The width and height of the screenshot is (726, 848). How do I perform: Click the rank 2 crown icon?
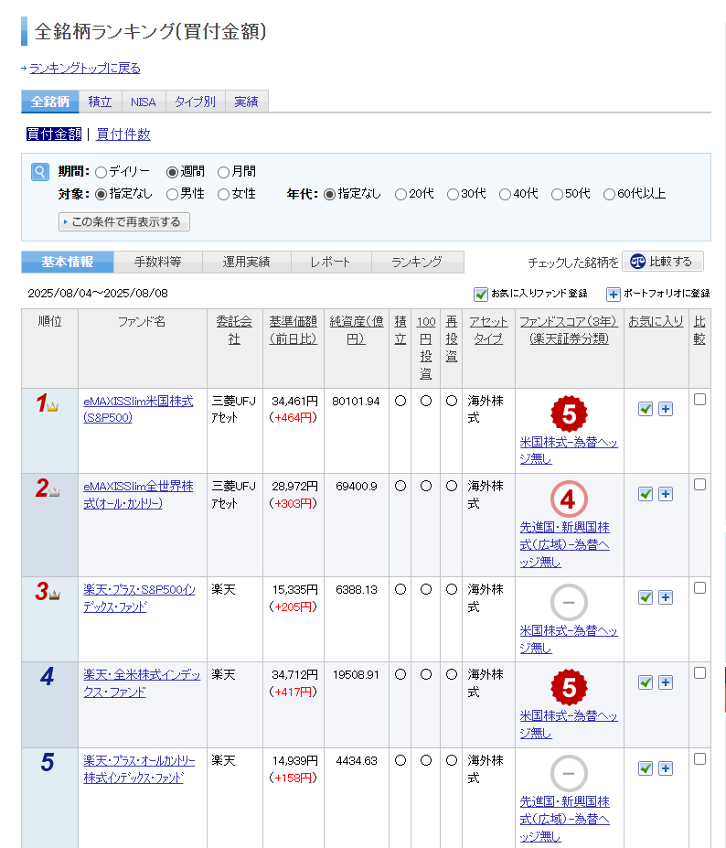coord(54,491)
